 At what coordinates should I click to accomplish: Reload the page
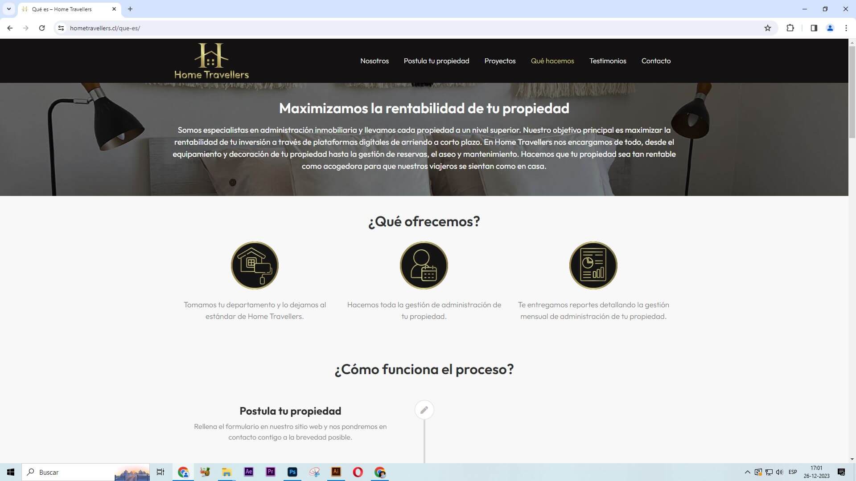pos(42,28)
